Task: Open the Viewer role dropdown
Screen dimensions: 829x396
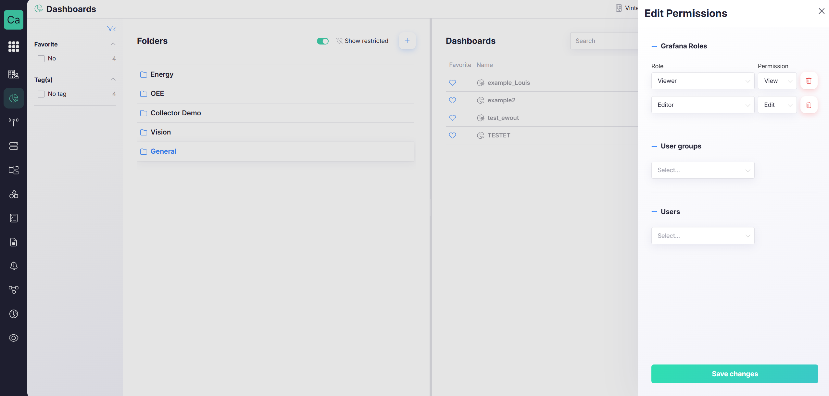Action: click(703, 81)
